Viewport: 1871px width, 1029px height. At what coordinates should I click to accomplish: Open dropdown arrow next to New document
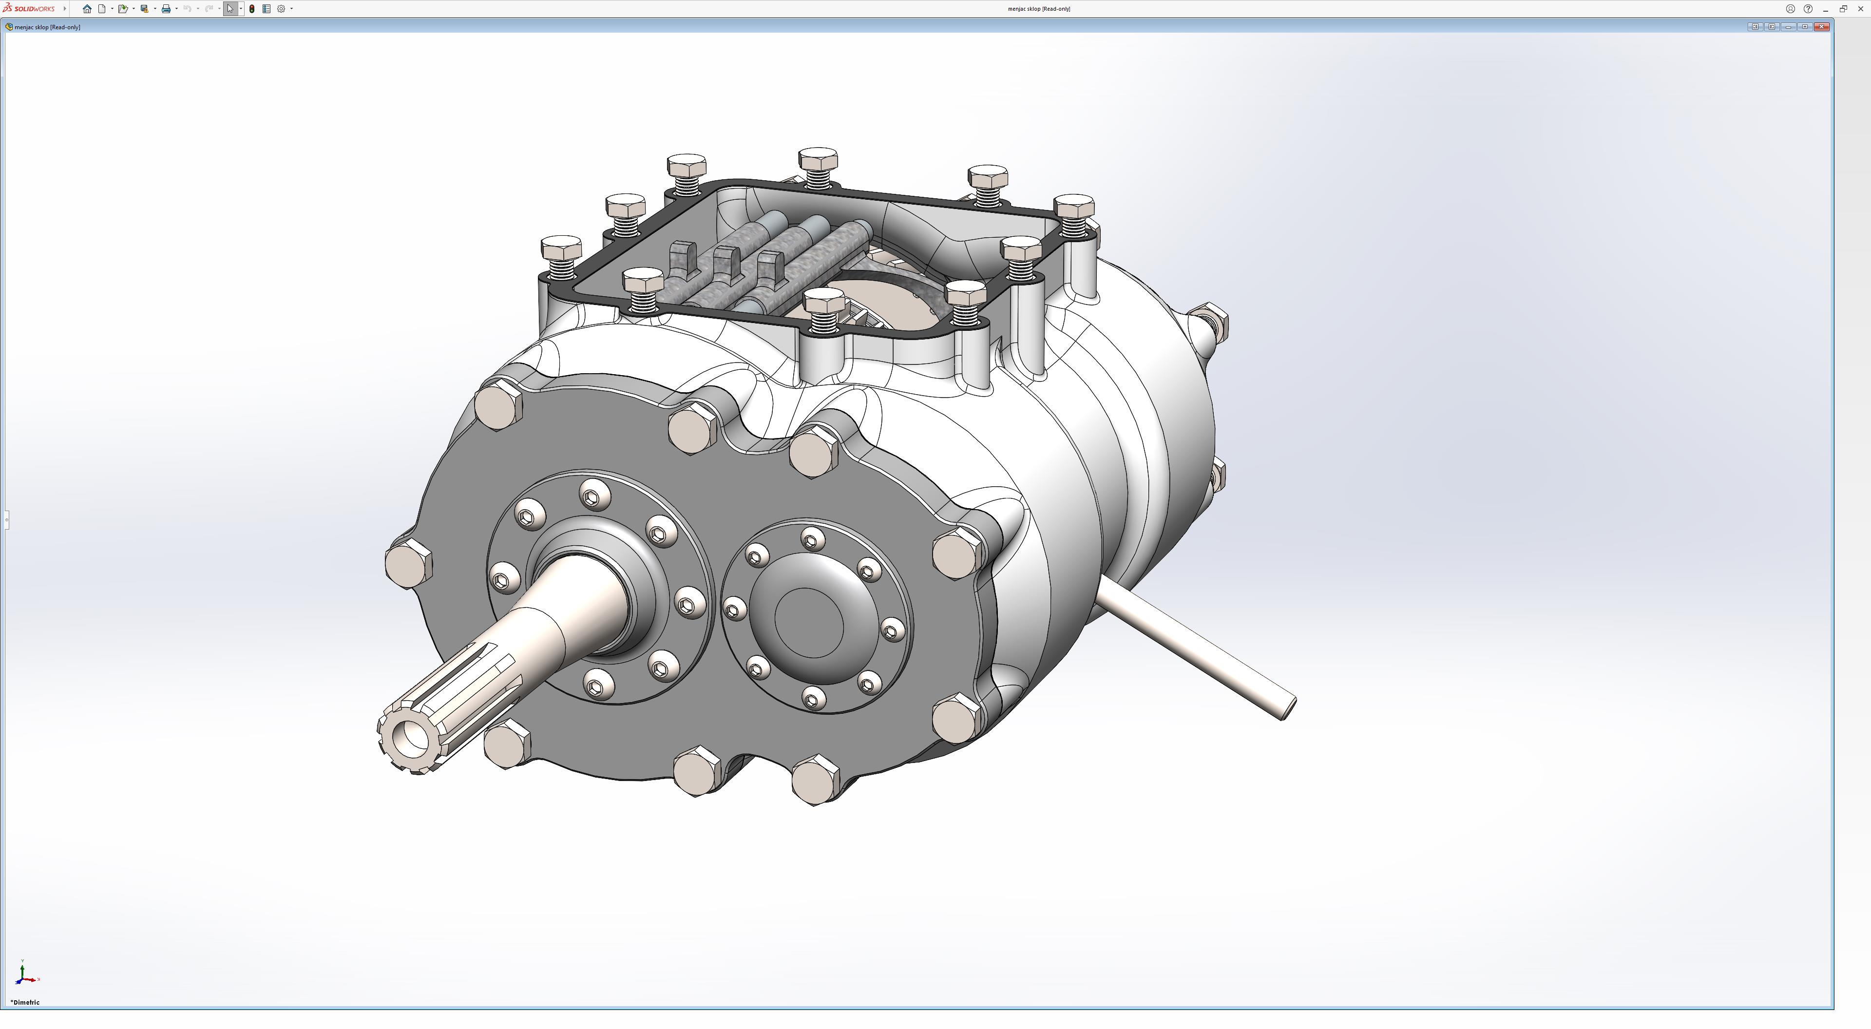(x=112, y=9)
